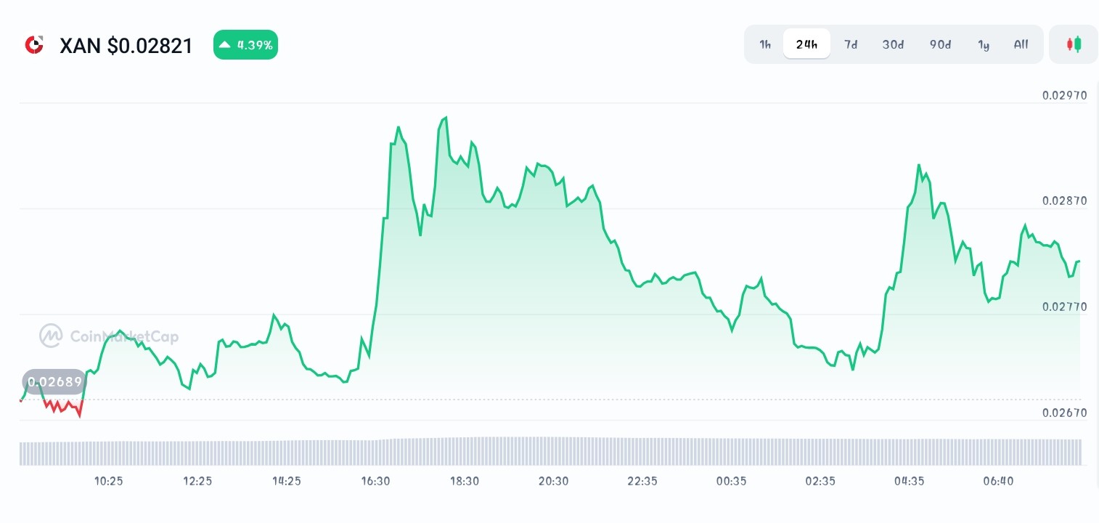Click the CoinMarketCap watermark logo
Image resolution: width=1099 pixels, height=523 pixels.
point(51,336)
